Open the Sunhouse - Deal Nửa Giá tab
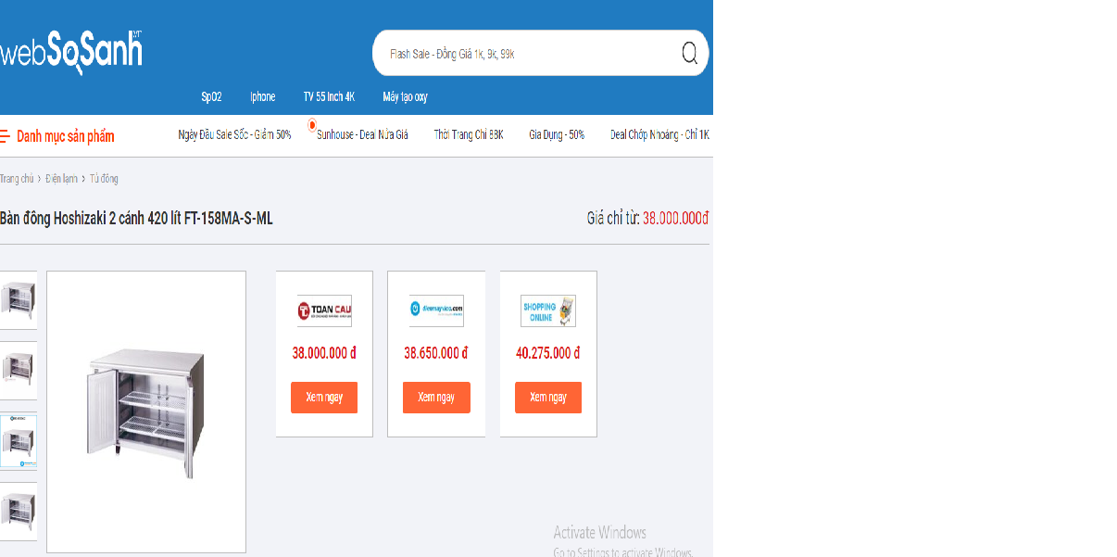 click(362, 135)
